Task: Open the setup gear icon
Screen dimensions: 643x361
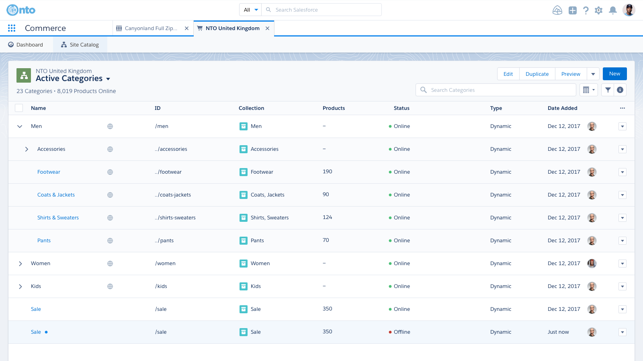Action: 598,10
